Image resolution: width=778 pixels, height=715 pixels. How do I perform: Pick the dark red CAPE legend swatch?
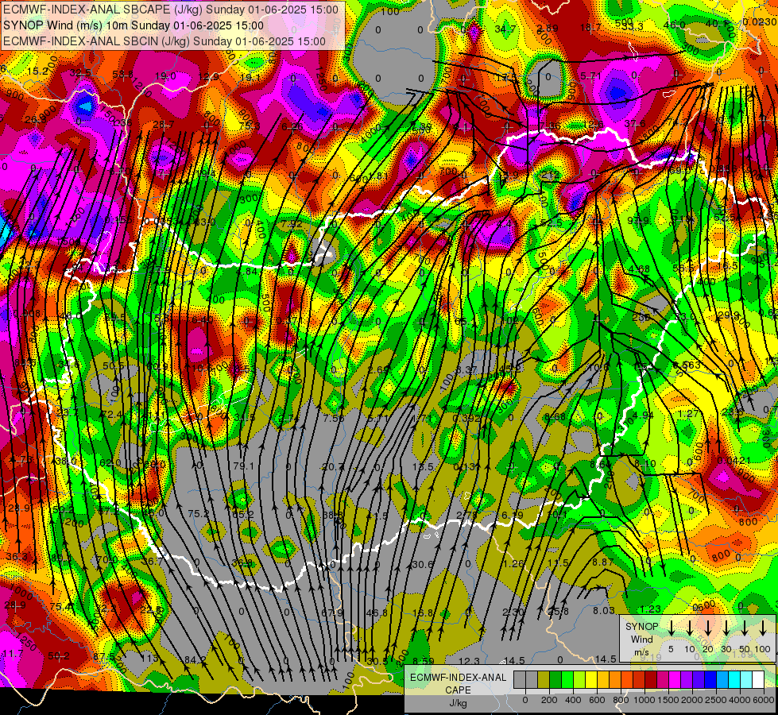(651, 680)
